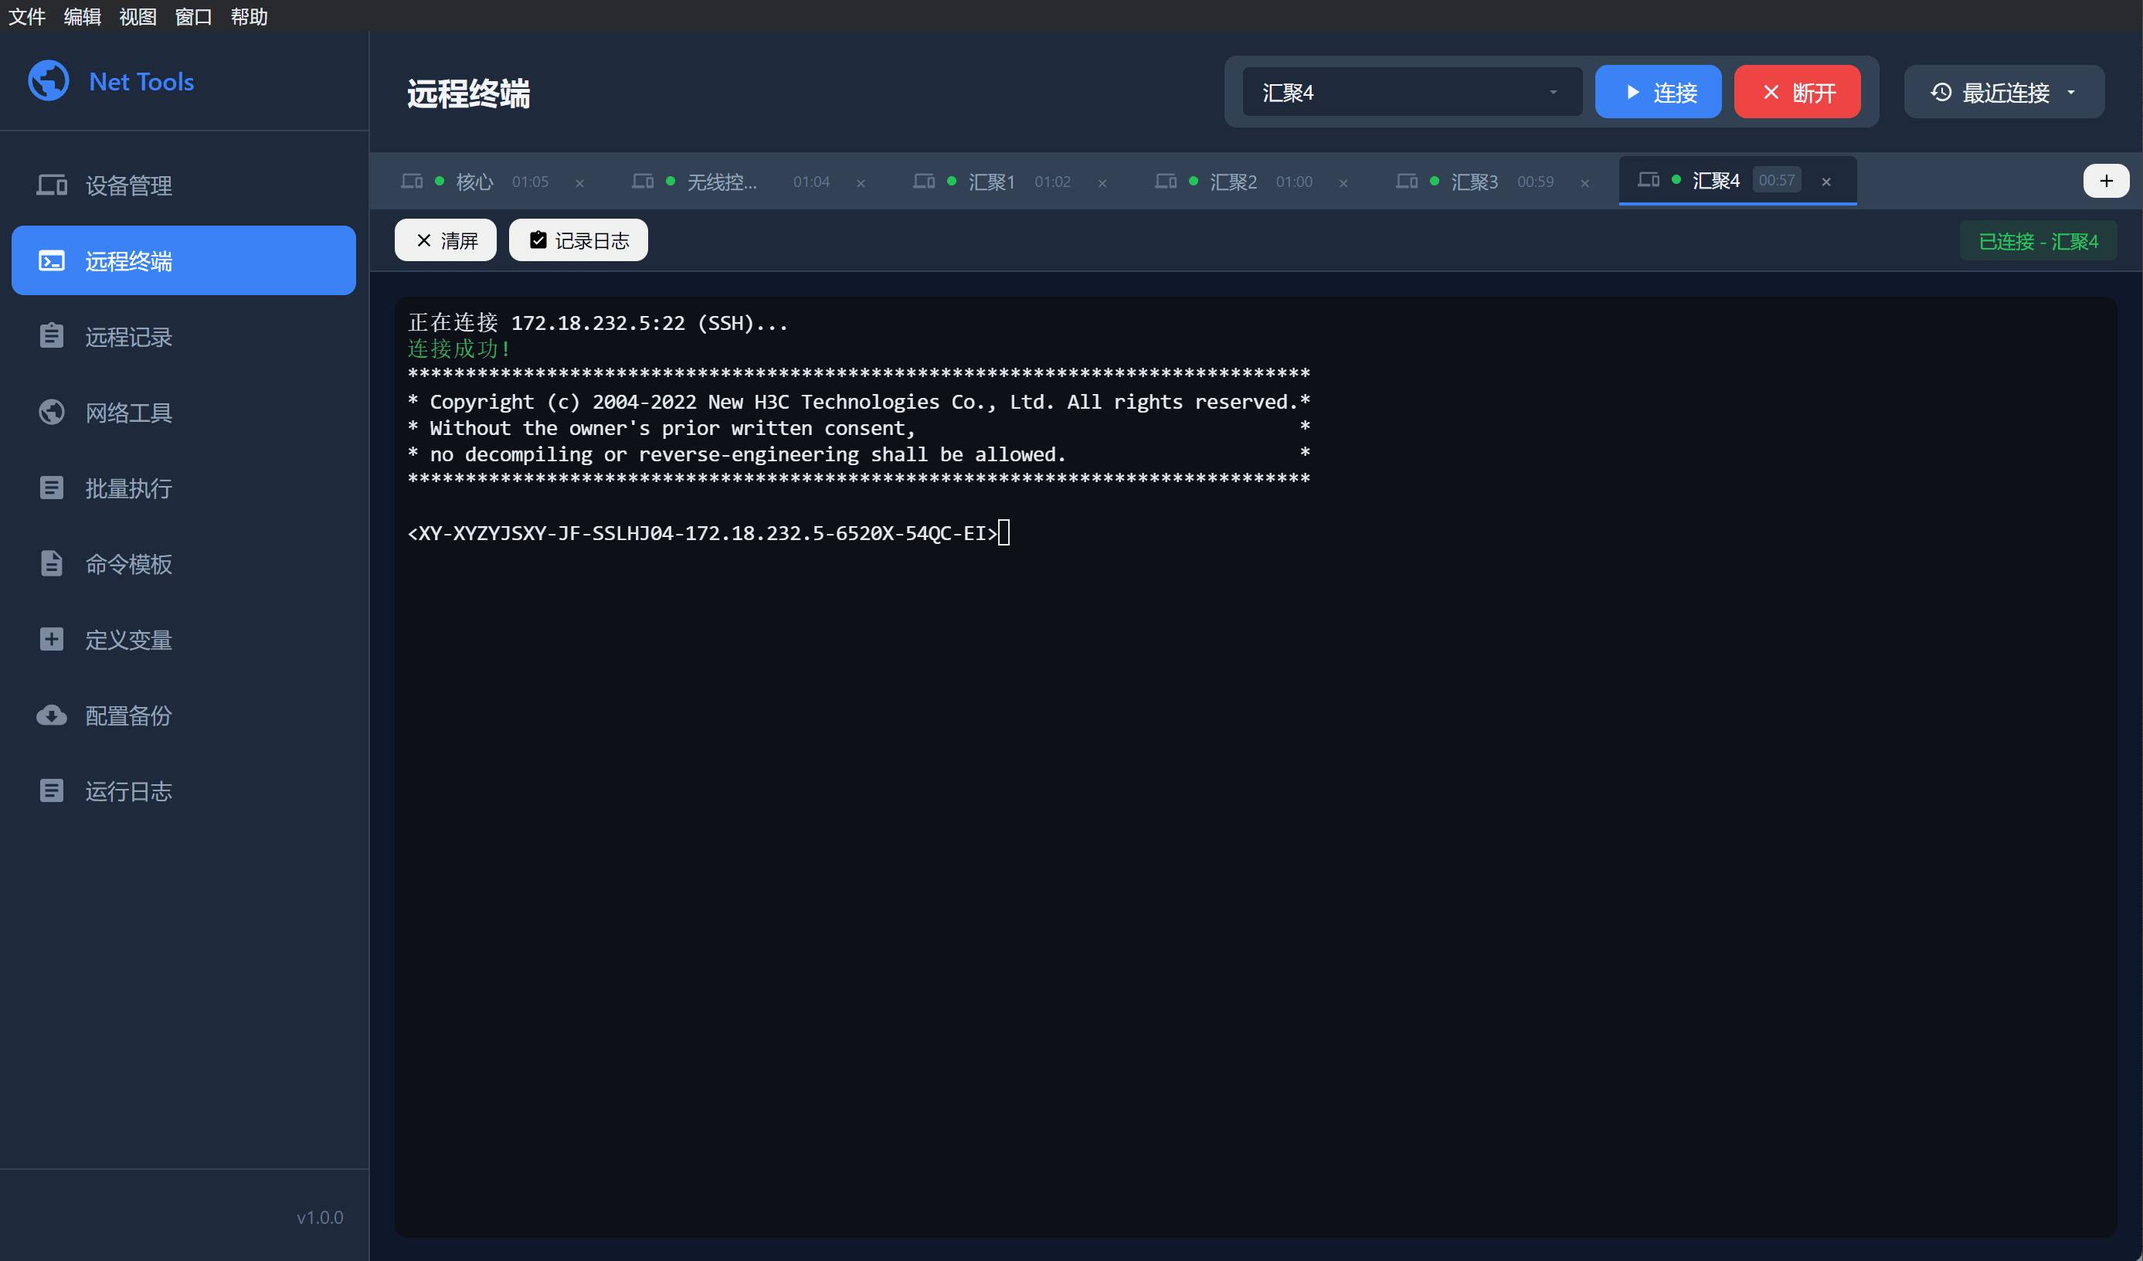Viewport: 2143px width, 1261px height.
Task: Click the Net Tools logo globe
Action: (x=49, y=81)
